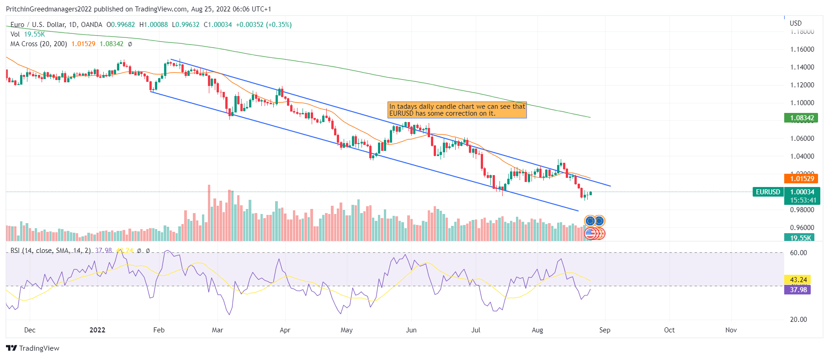Click the May label on time axis

(347, 330)
